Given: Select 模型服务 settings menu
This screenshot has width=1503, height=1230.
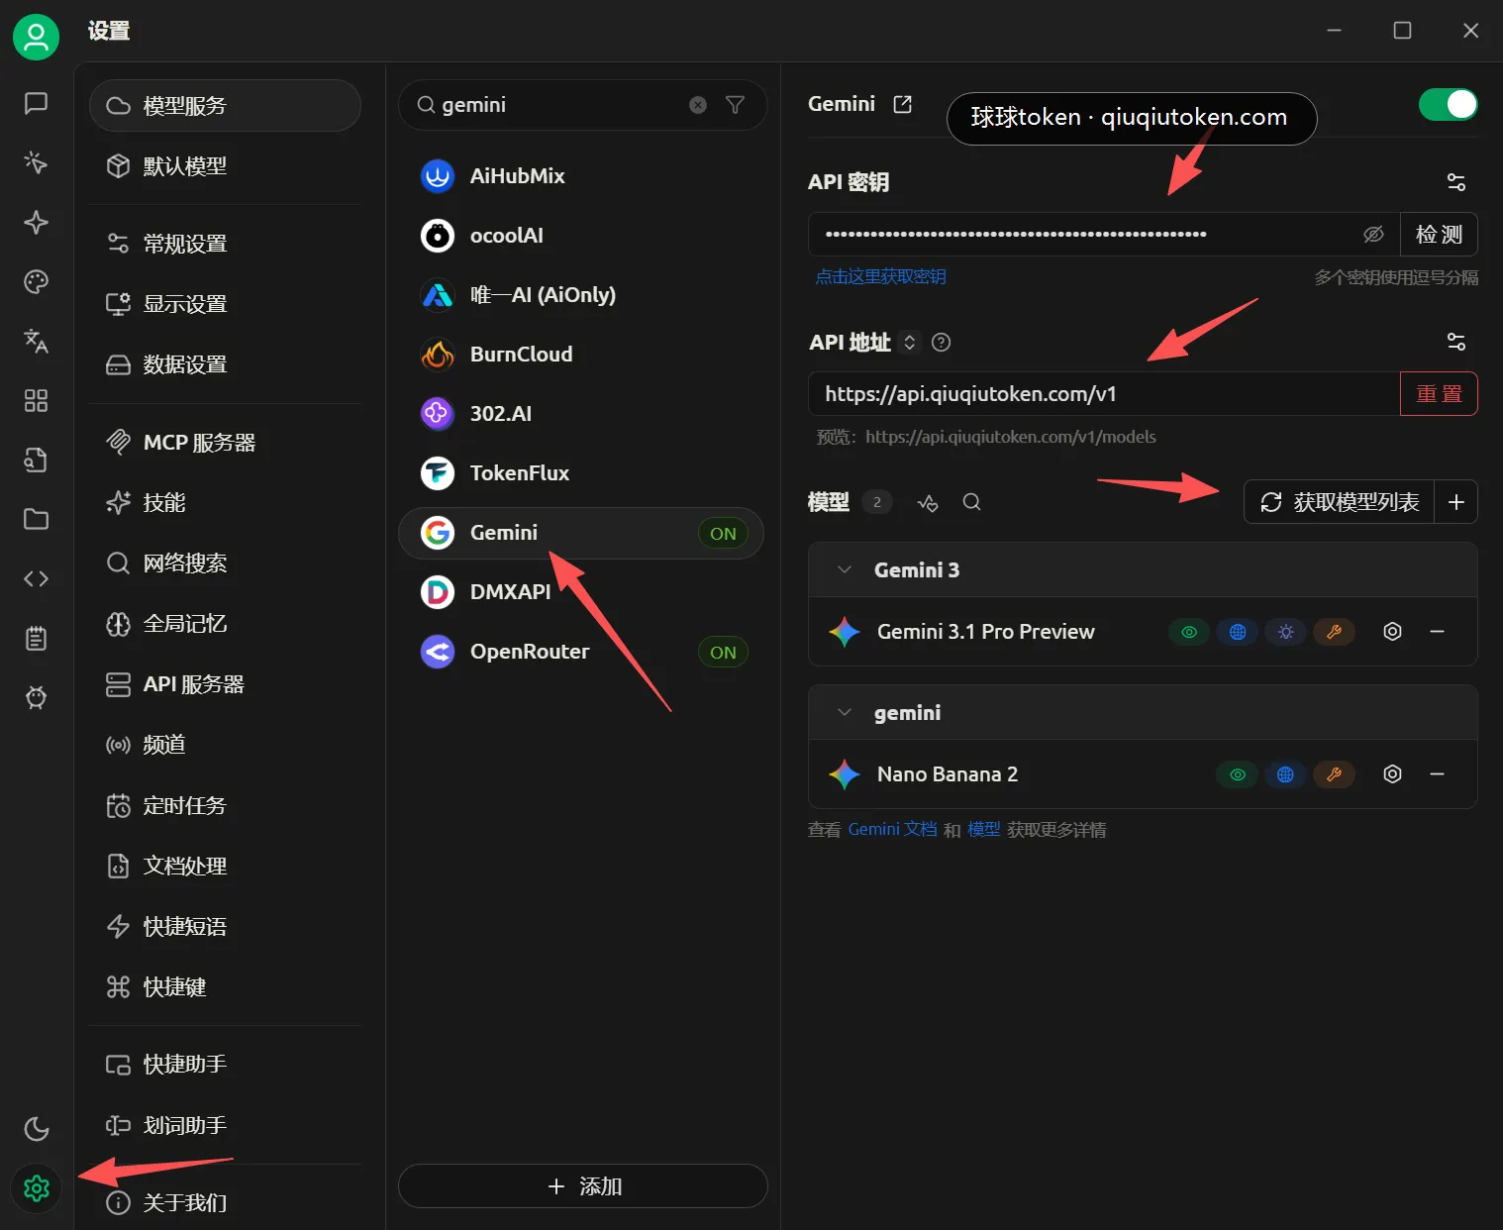Looking at the screenshot, I should 225,105.
